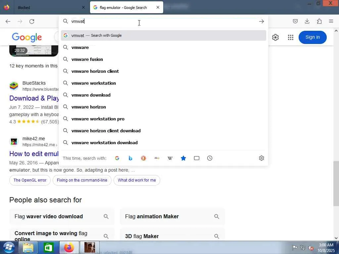Click the page vertical scrollbar thumb
339x254 pixels.
click(336, 184)
